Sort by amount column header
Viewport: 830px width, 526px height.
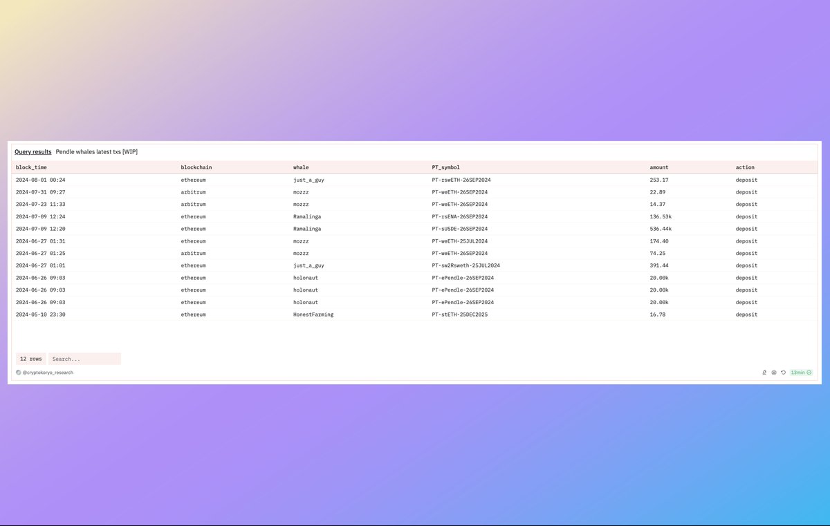pyautogui.click(x=659, y=167)
